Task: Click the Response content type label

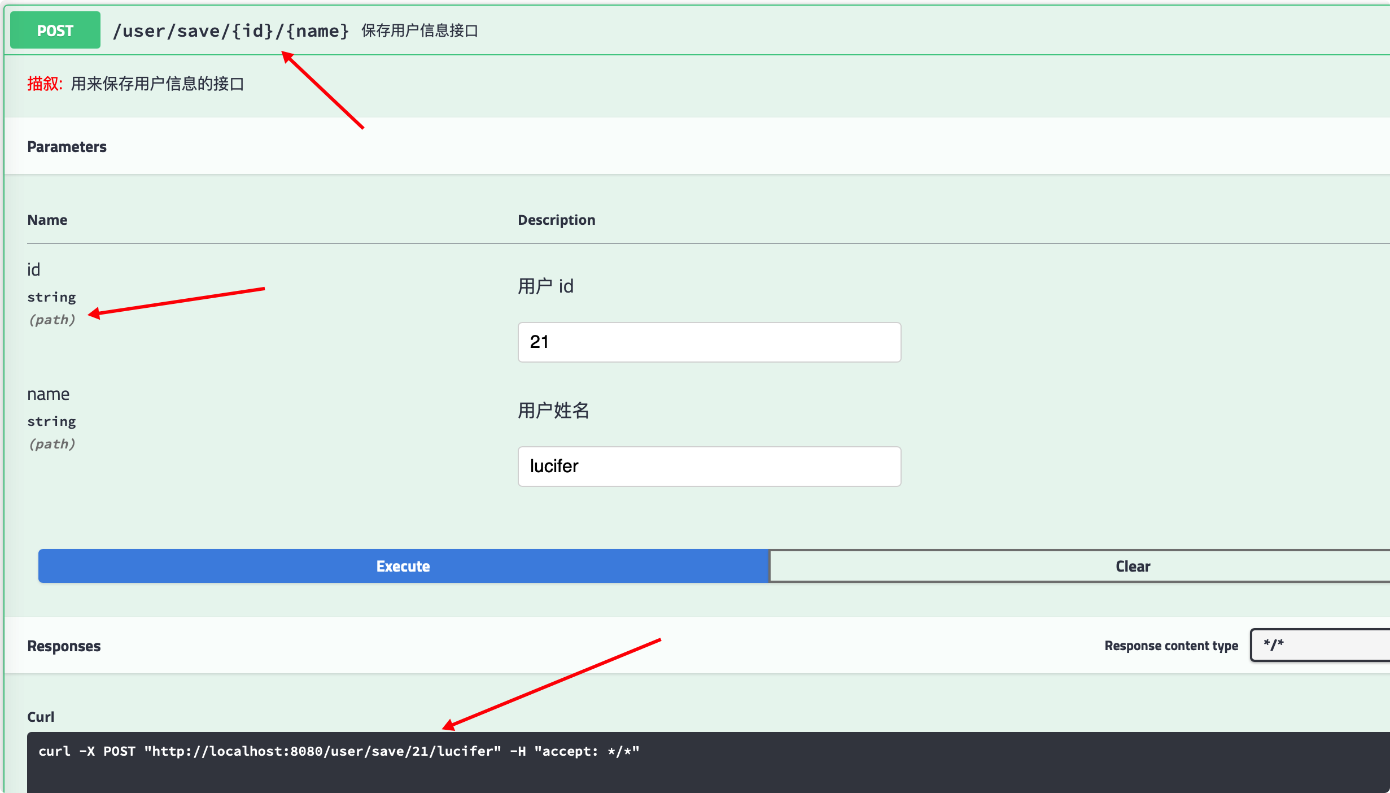Action: click(1171, 646)
